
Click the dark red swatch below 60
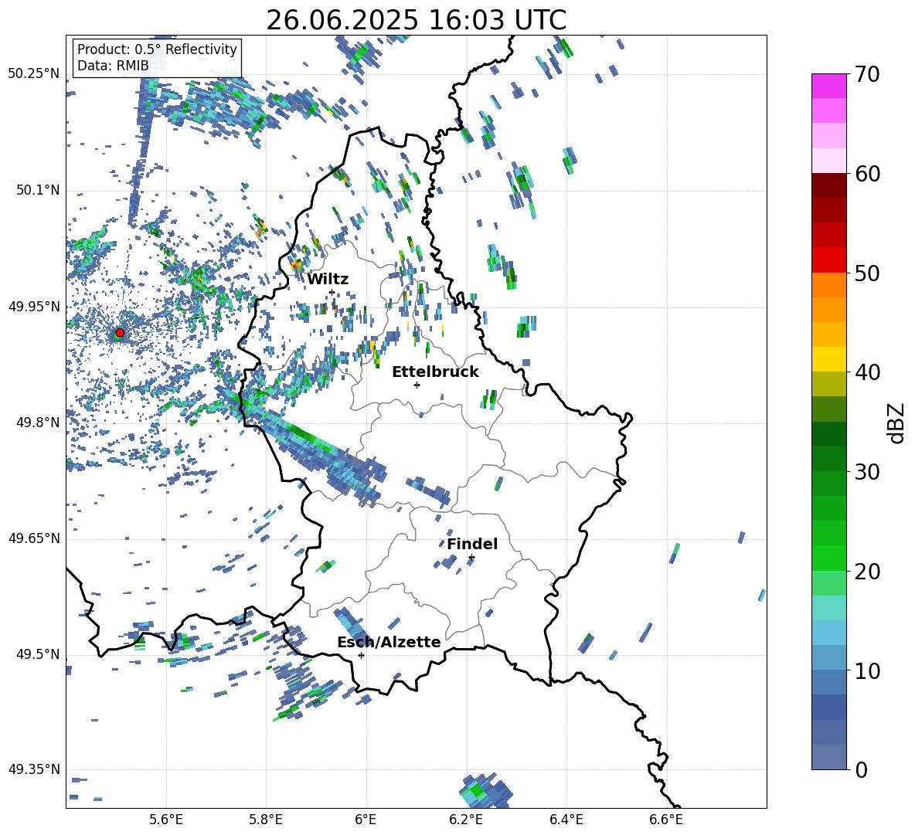(x=828, y=185)
